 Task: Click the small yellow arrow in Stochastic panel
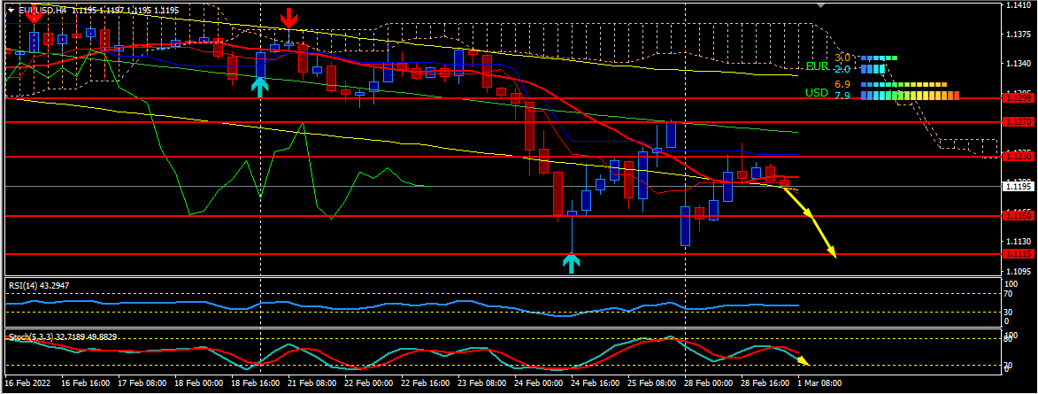802,359
